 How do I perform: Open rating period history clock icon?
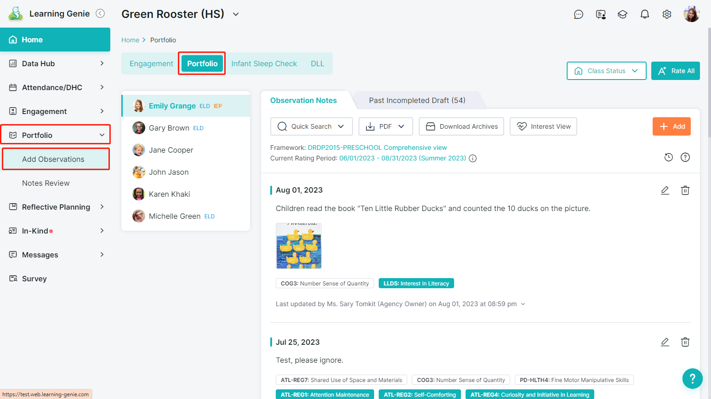click(668, 157)
